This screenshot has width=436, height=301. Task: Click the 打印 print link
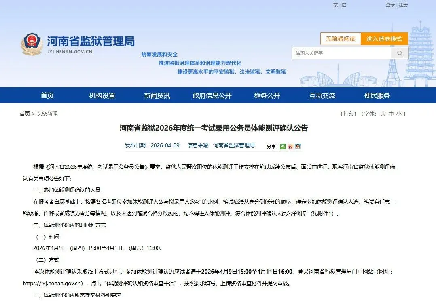coord(348,114)
